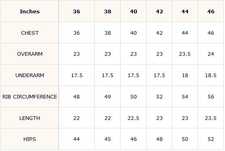Click the 23.5 length value cell

[211, 118]
